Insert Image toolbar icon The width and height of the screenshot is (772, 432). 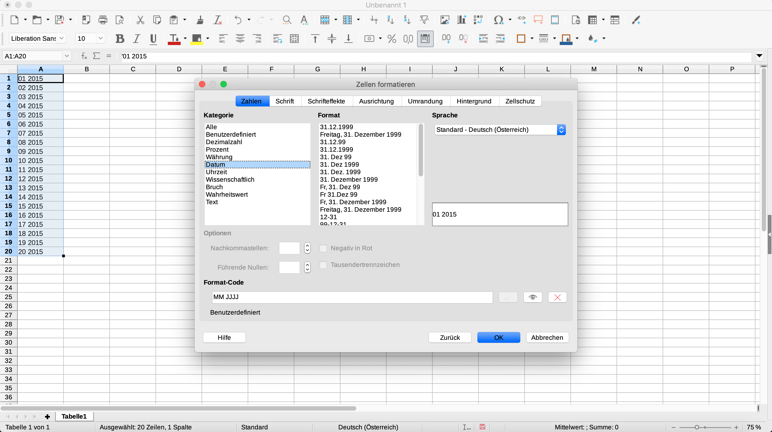(445, 20)
